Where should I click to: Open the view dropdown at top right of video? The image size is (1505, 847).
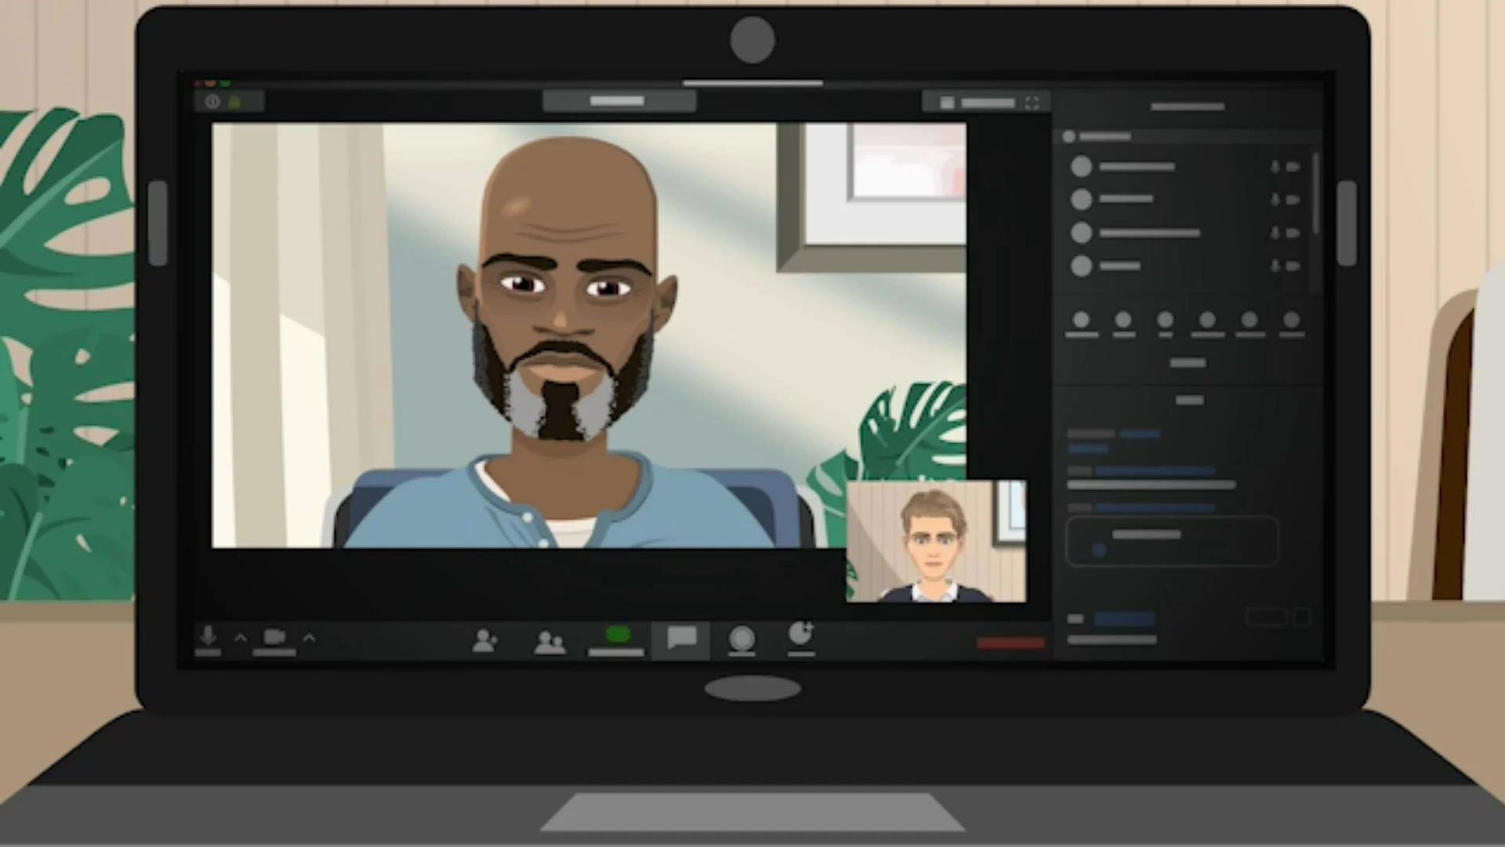click(980, 103)
